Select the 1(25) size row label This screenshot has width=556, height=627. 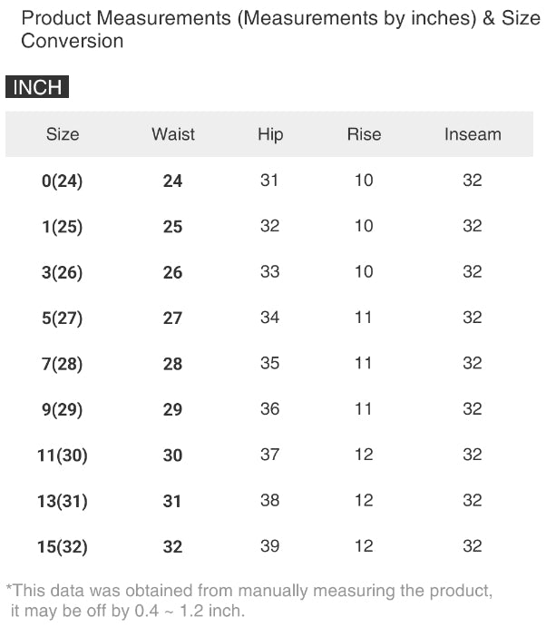point(63,227)
